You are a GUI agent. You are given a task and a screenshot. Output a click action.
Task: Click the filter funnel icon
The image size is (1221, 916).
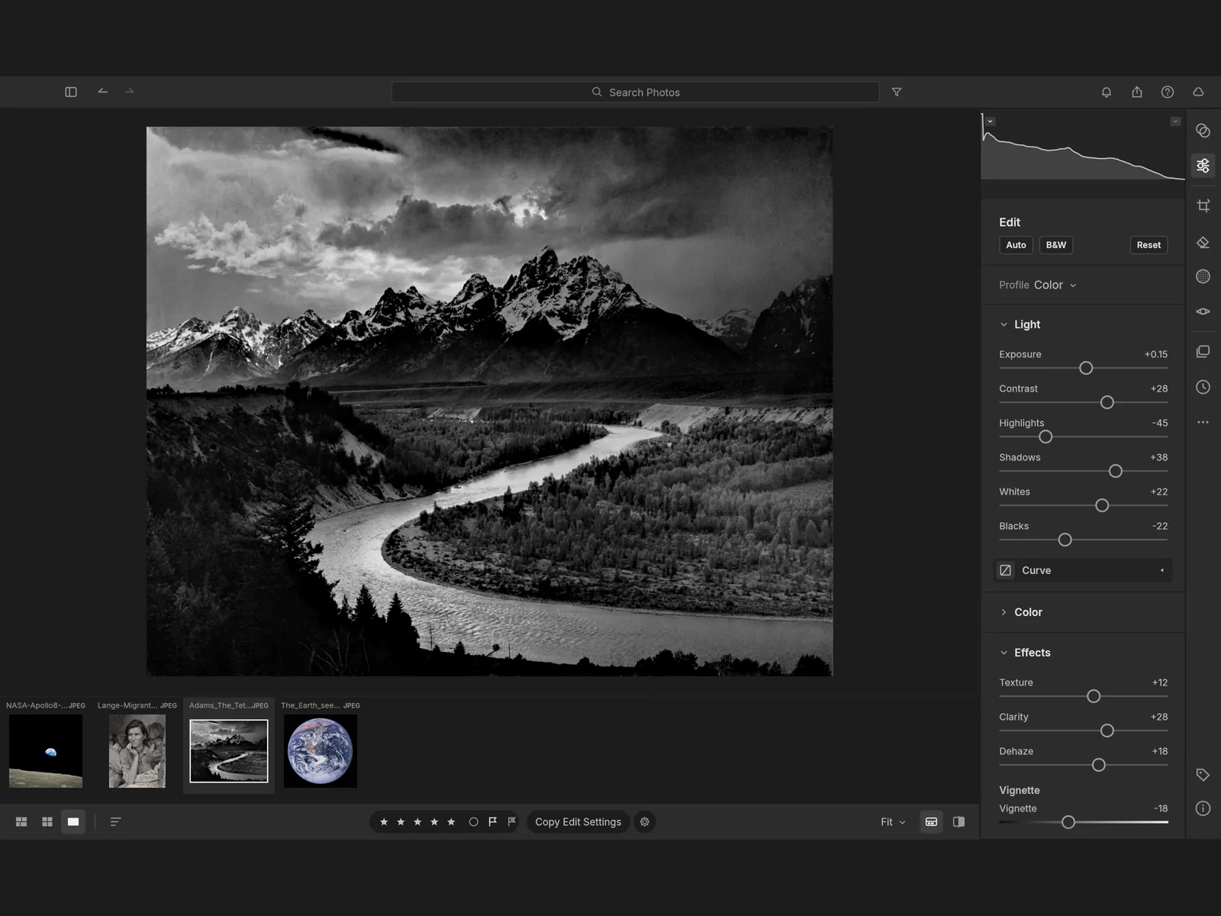point(897,92)
